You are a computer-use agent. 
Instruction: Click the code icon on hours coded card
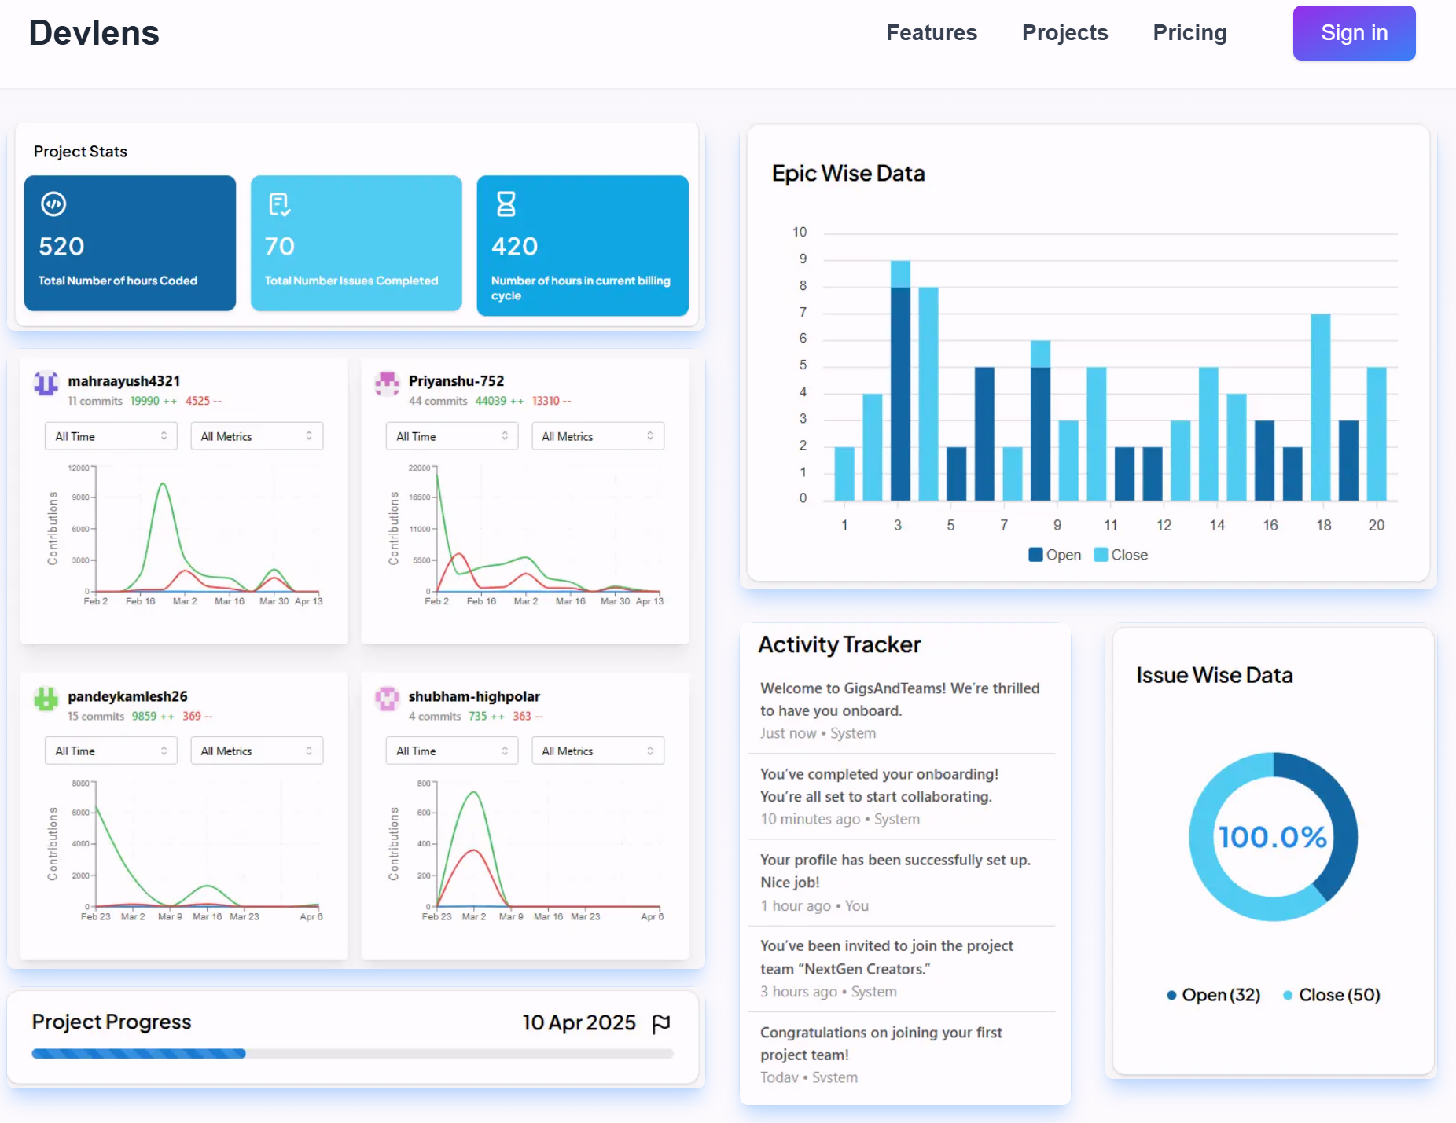[x=53, y=204]
